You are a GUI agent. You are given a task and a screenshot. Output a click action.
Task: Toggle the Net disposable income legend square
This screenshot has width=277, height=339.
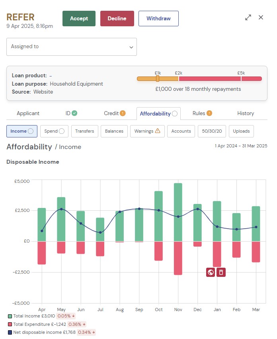[10, 332]
